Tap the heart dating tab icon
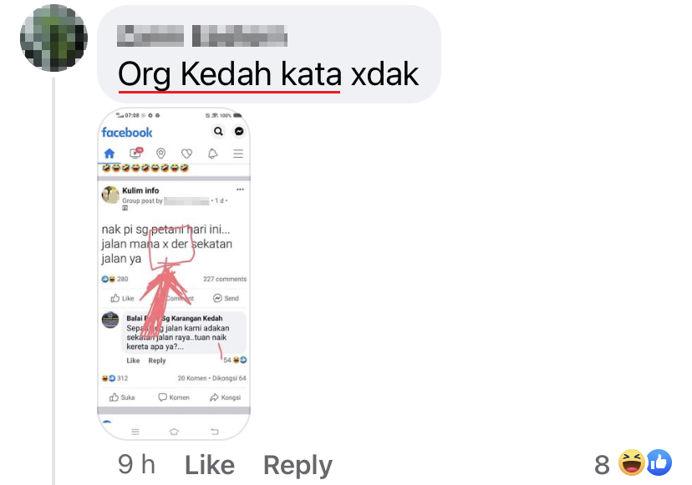Image resolution: width=692 pixels, height=485 pixels. point(186,154)
